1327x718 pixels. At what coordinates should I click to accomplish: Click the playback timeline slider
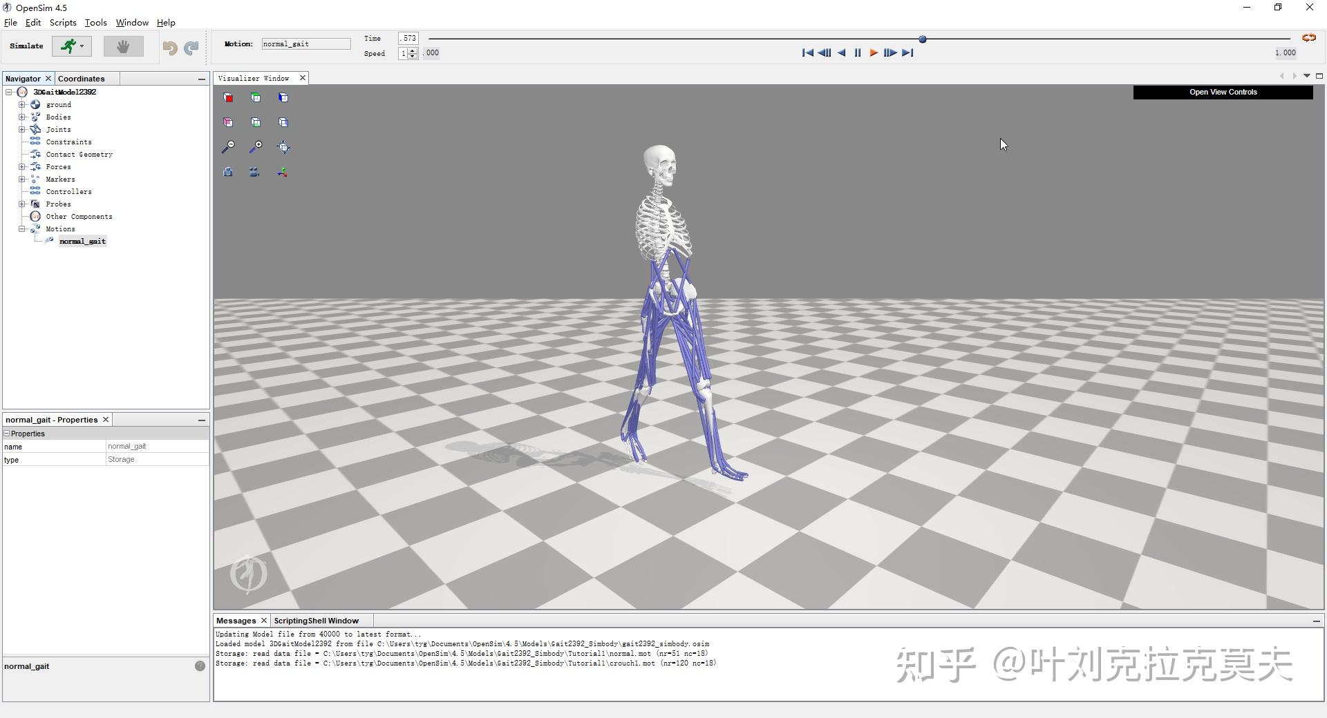922,39
